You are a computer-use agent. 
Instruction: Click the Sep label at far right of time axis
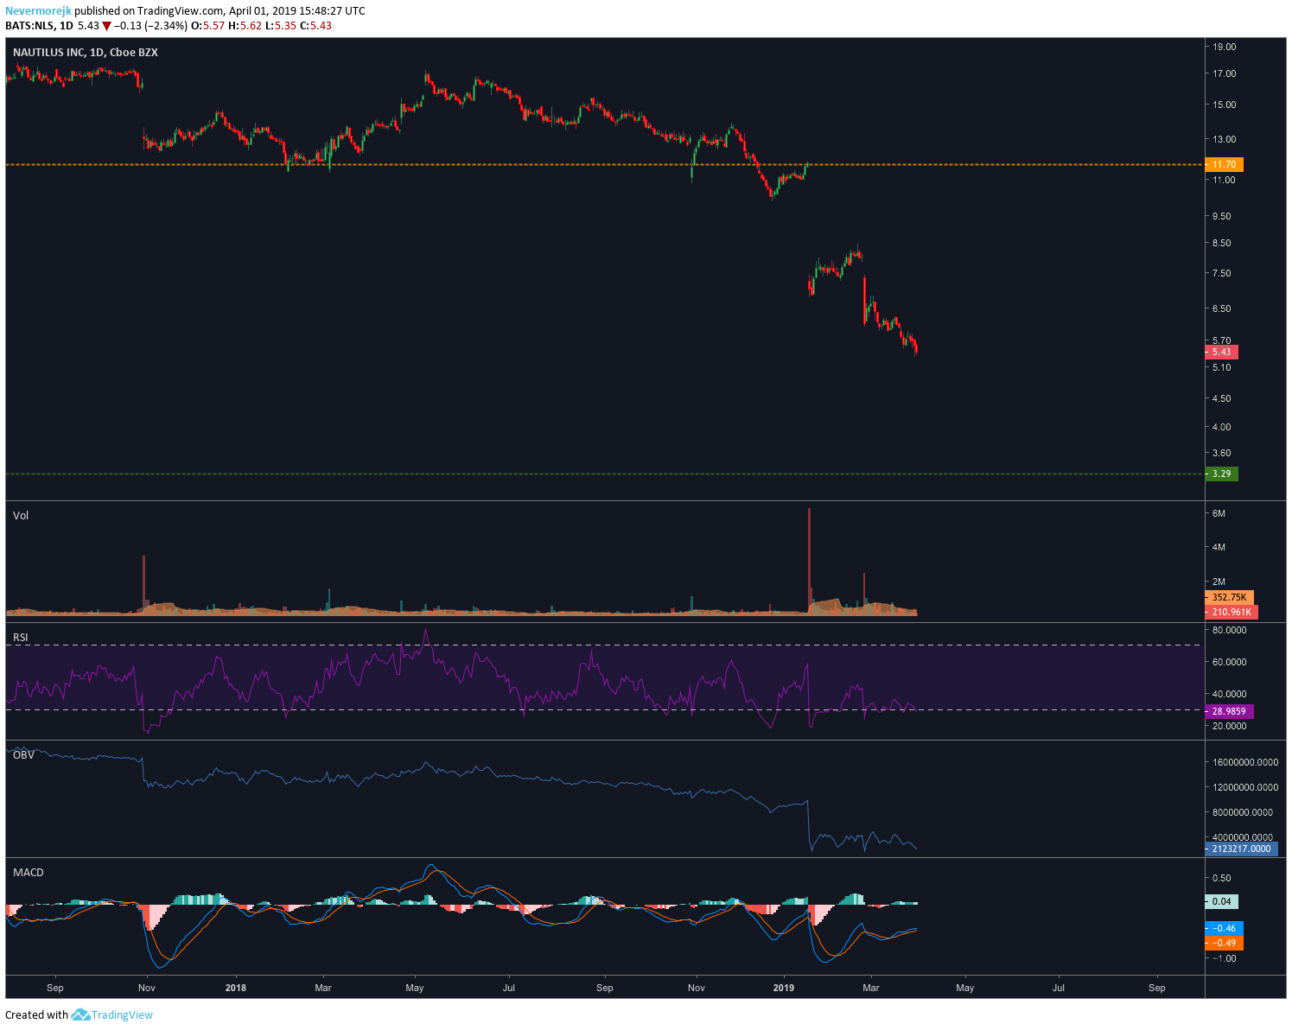pos(1157,988)
